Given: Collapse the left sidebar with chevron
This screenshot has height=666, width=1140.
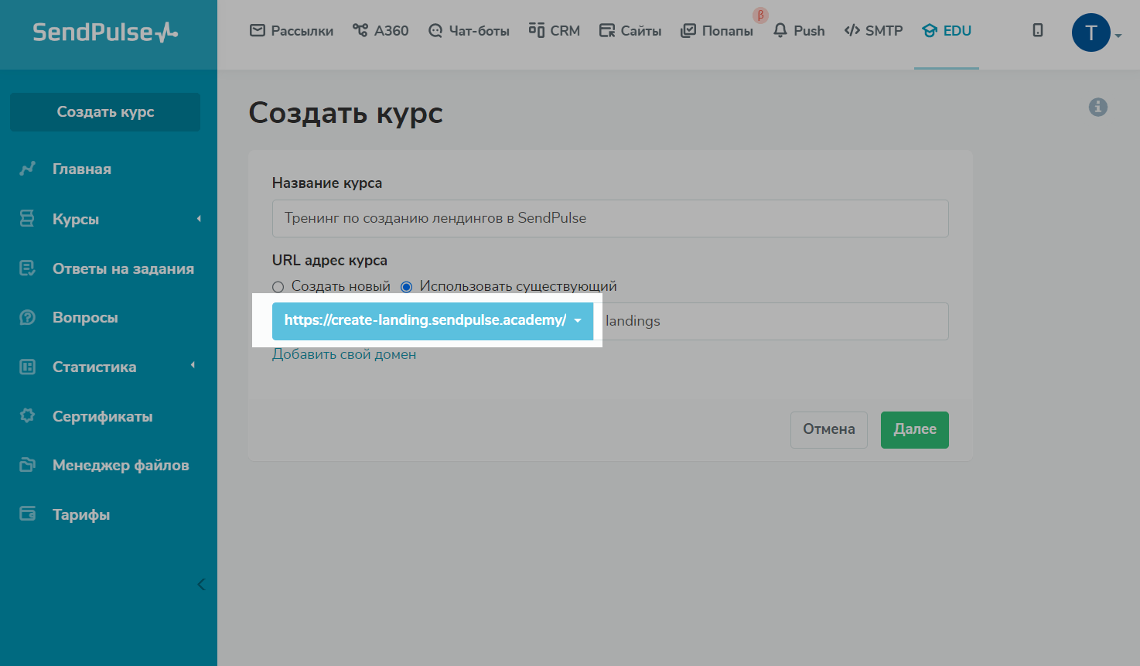Looking at the screenshot, I should click(201, 584).
